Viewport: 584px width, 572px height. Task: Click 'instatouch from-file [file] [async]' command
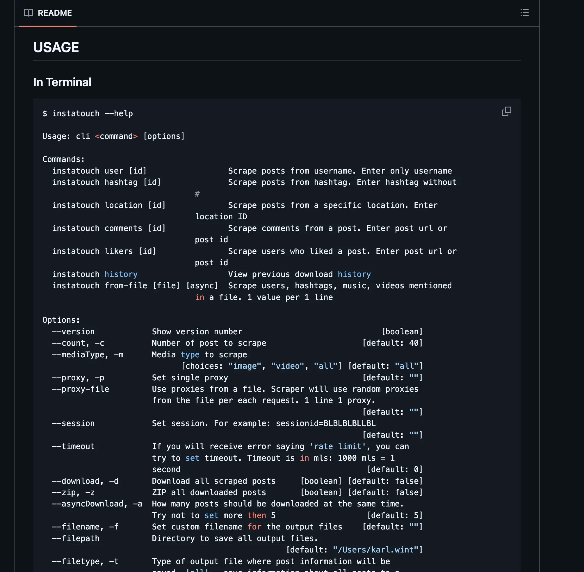pyautogui.click(x=135, y=286)
